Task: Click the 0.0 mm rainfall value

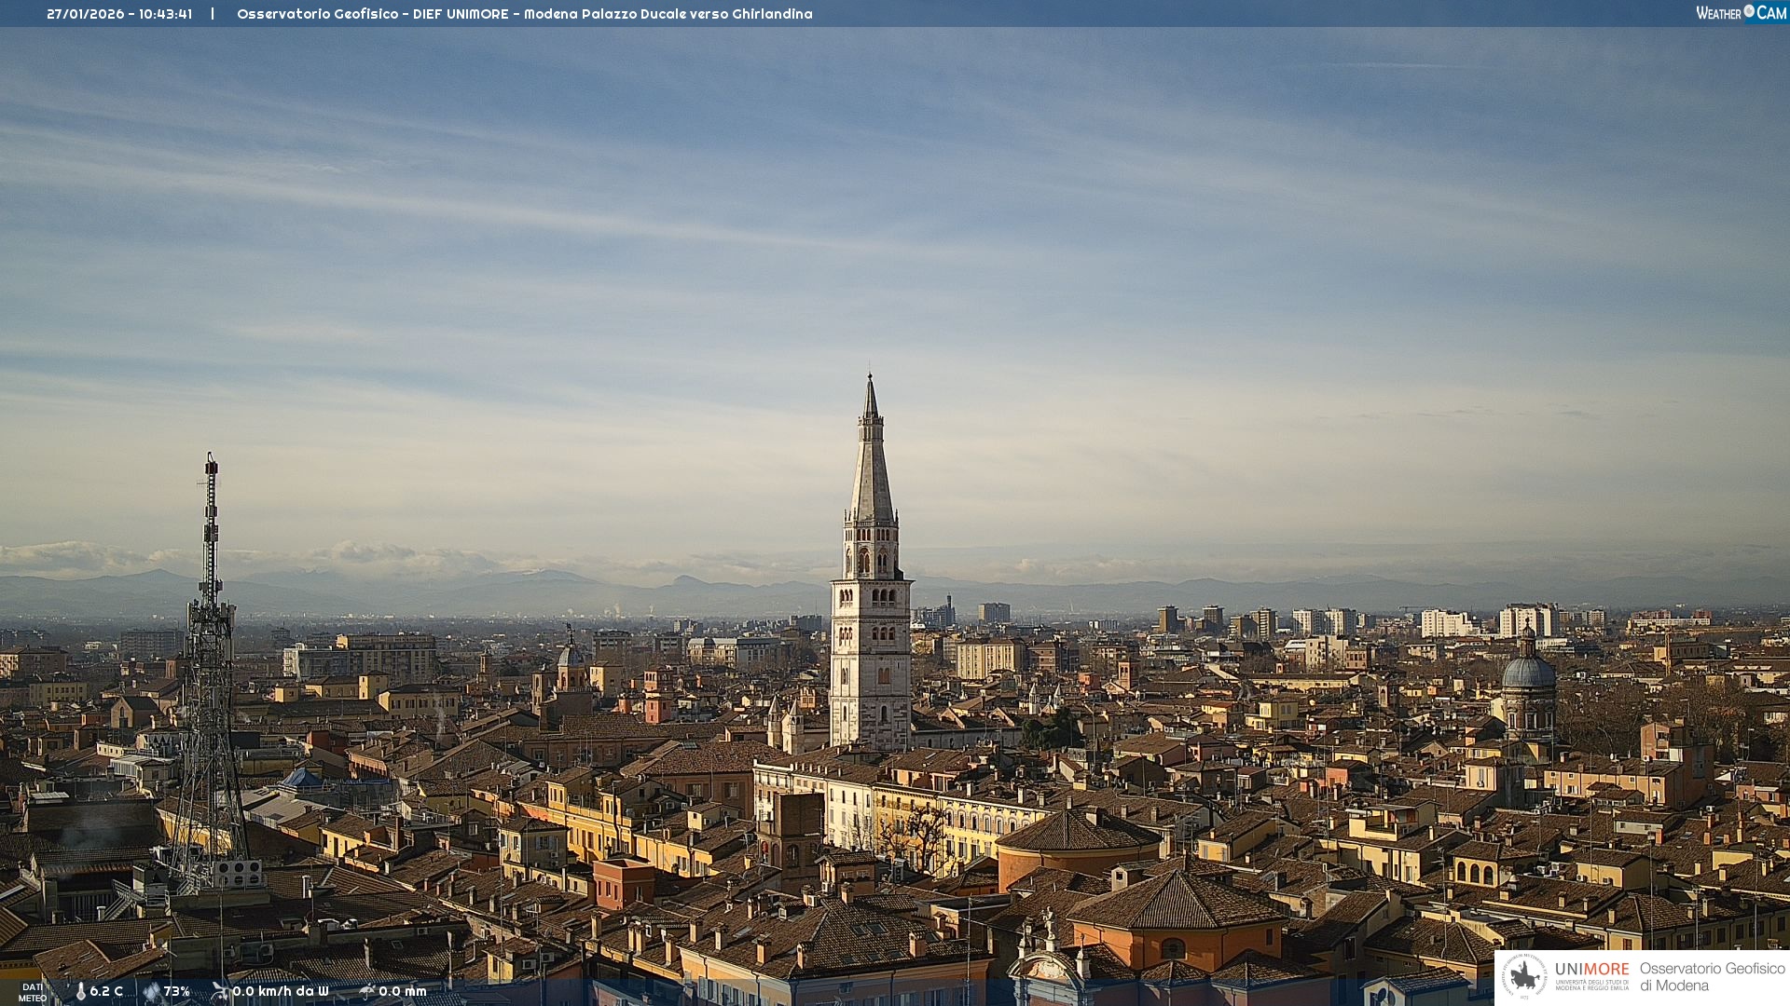Action: (x=402, y=991)
